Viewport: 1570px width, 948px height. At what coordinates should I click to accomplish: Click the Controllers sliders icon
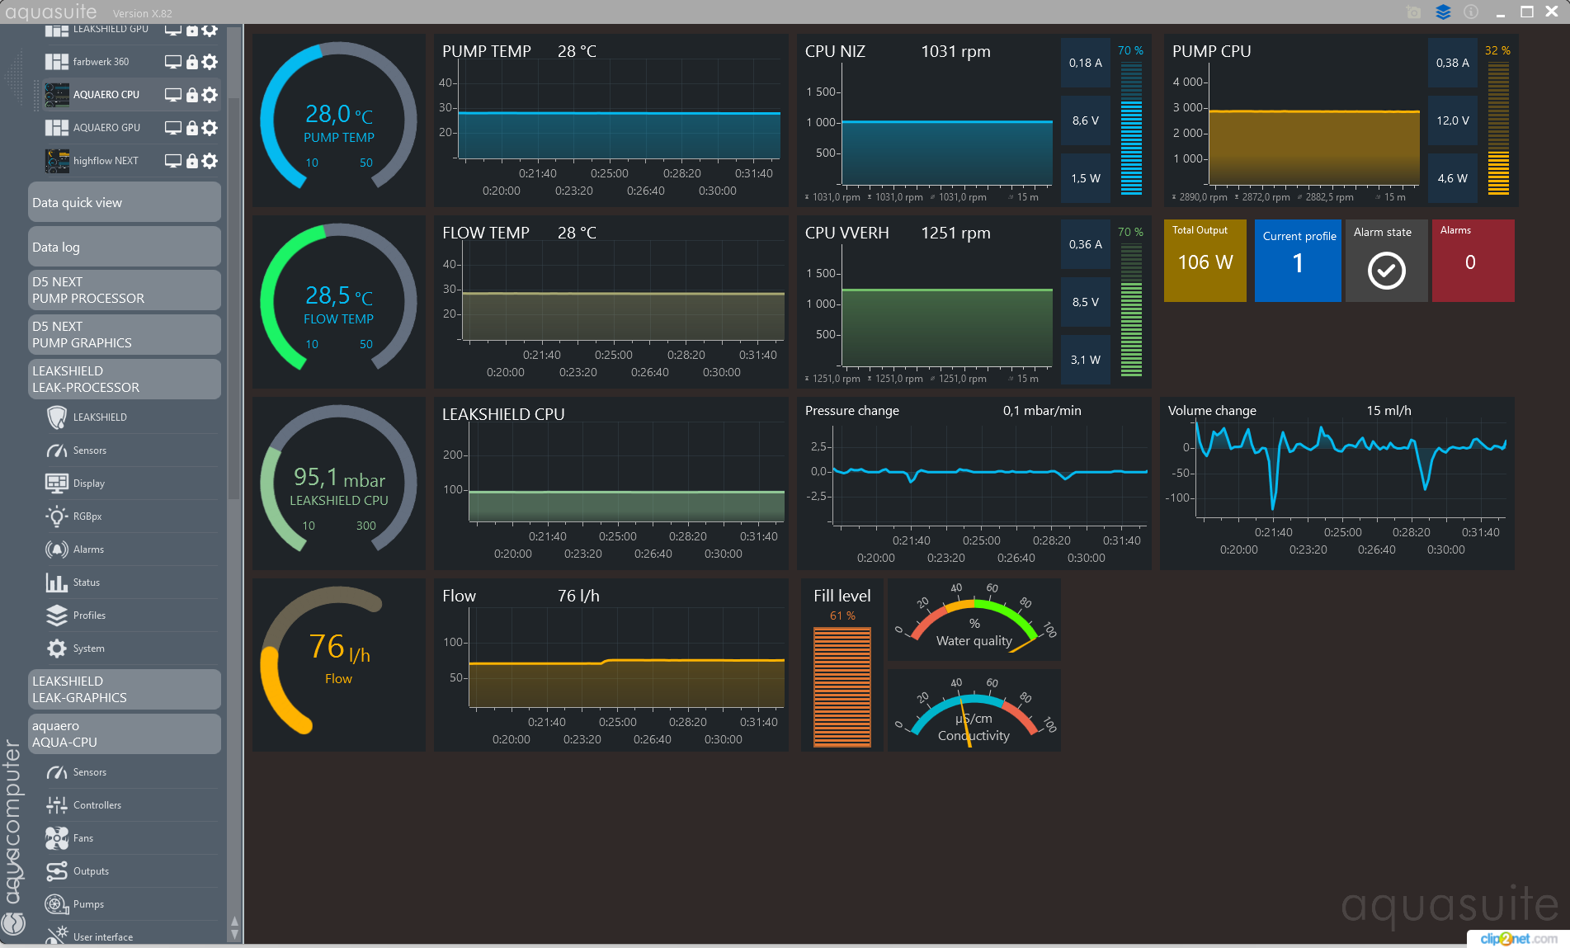click(x=57, y=805)
